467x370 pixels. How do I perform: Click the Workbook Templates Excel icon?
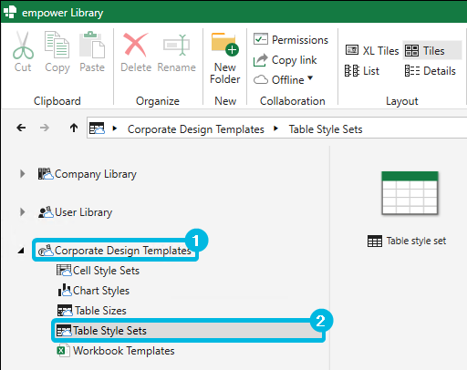[x=63, y=351]
